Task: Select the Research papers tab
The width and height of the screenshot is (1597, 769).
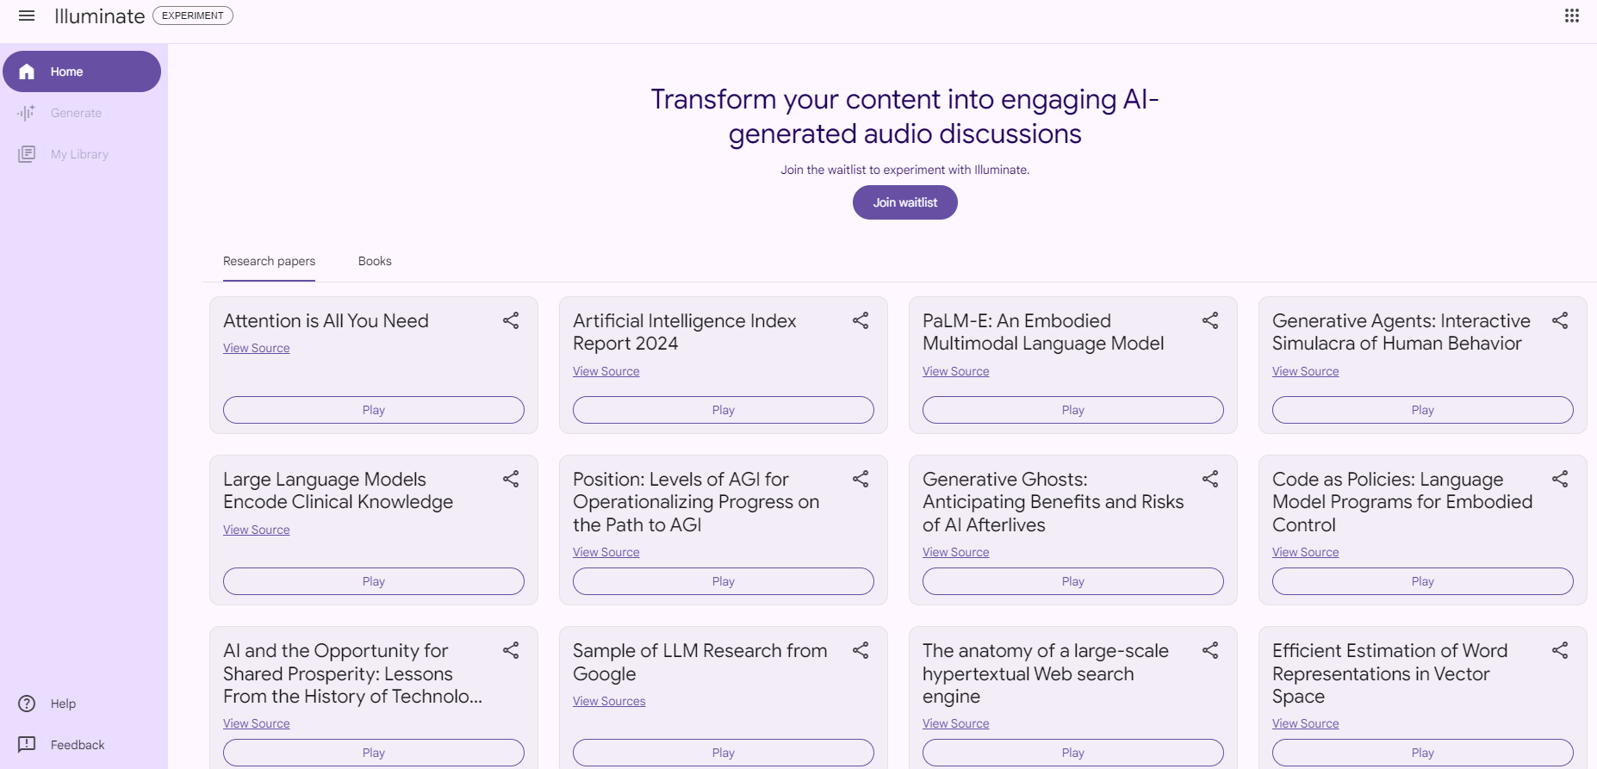Action: 269,261
